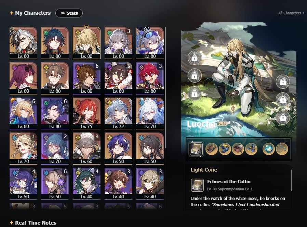Viewport: 307px width, 227px height.
Task: Click the character list scrollbar
Action: pyautogui.click(x=165, y=88)
